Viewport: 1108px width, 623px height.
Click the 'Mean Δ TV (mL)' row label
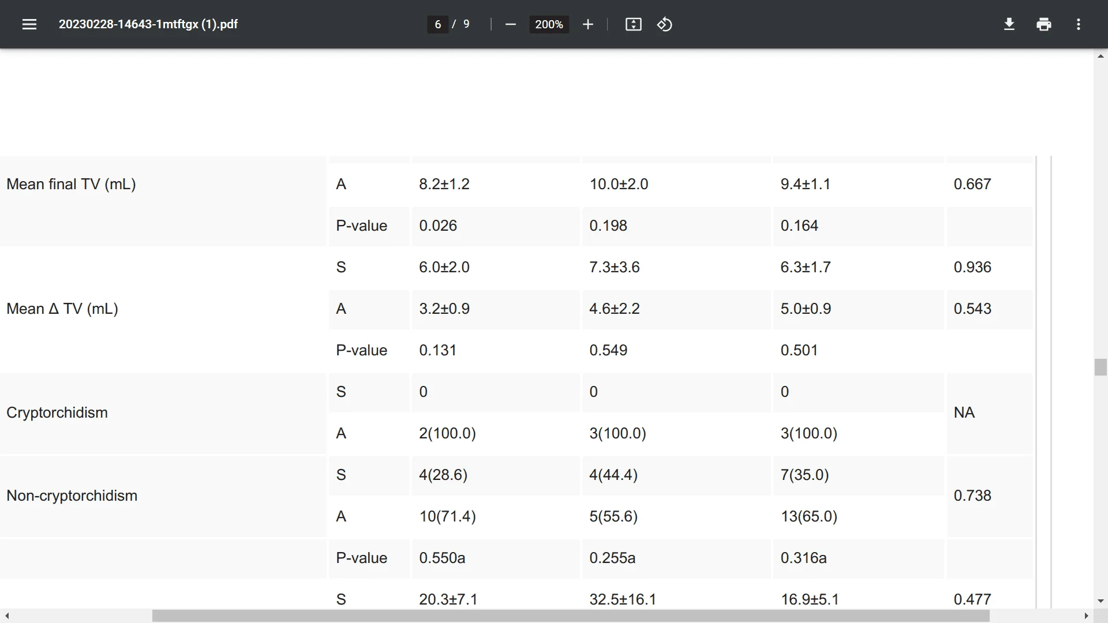click(62, 309)
